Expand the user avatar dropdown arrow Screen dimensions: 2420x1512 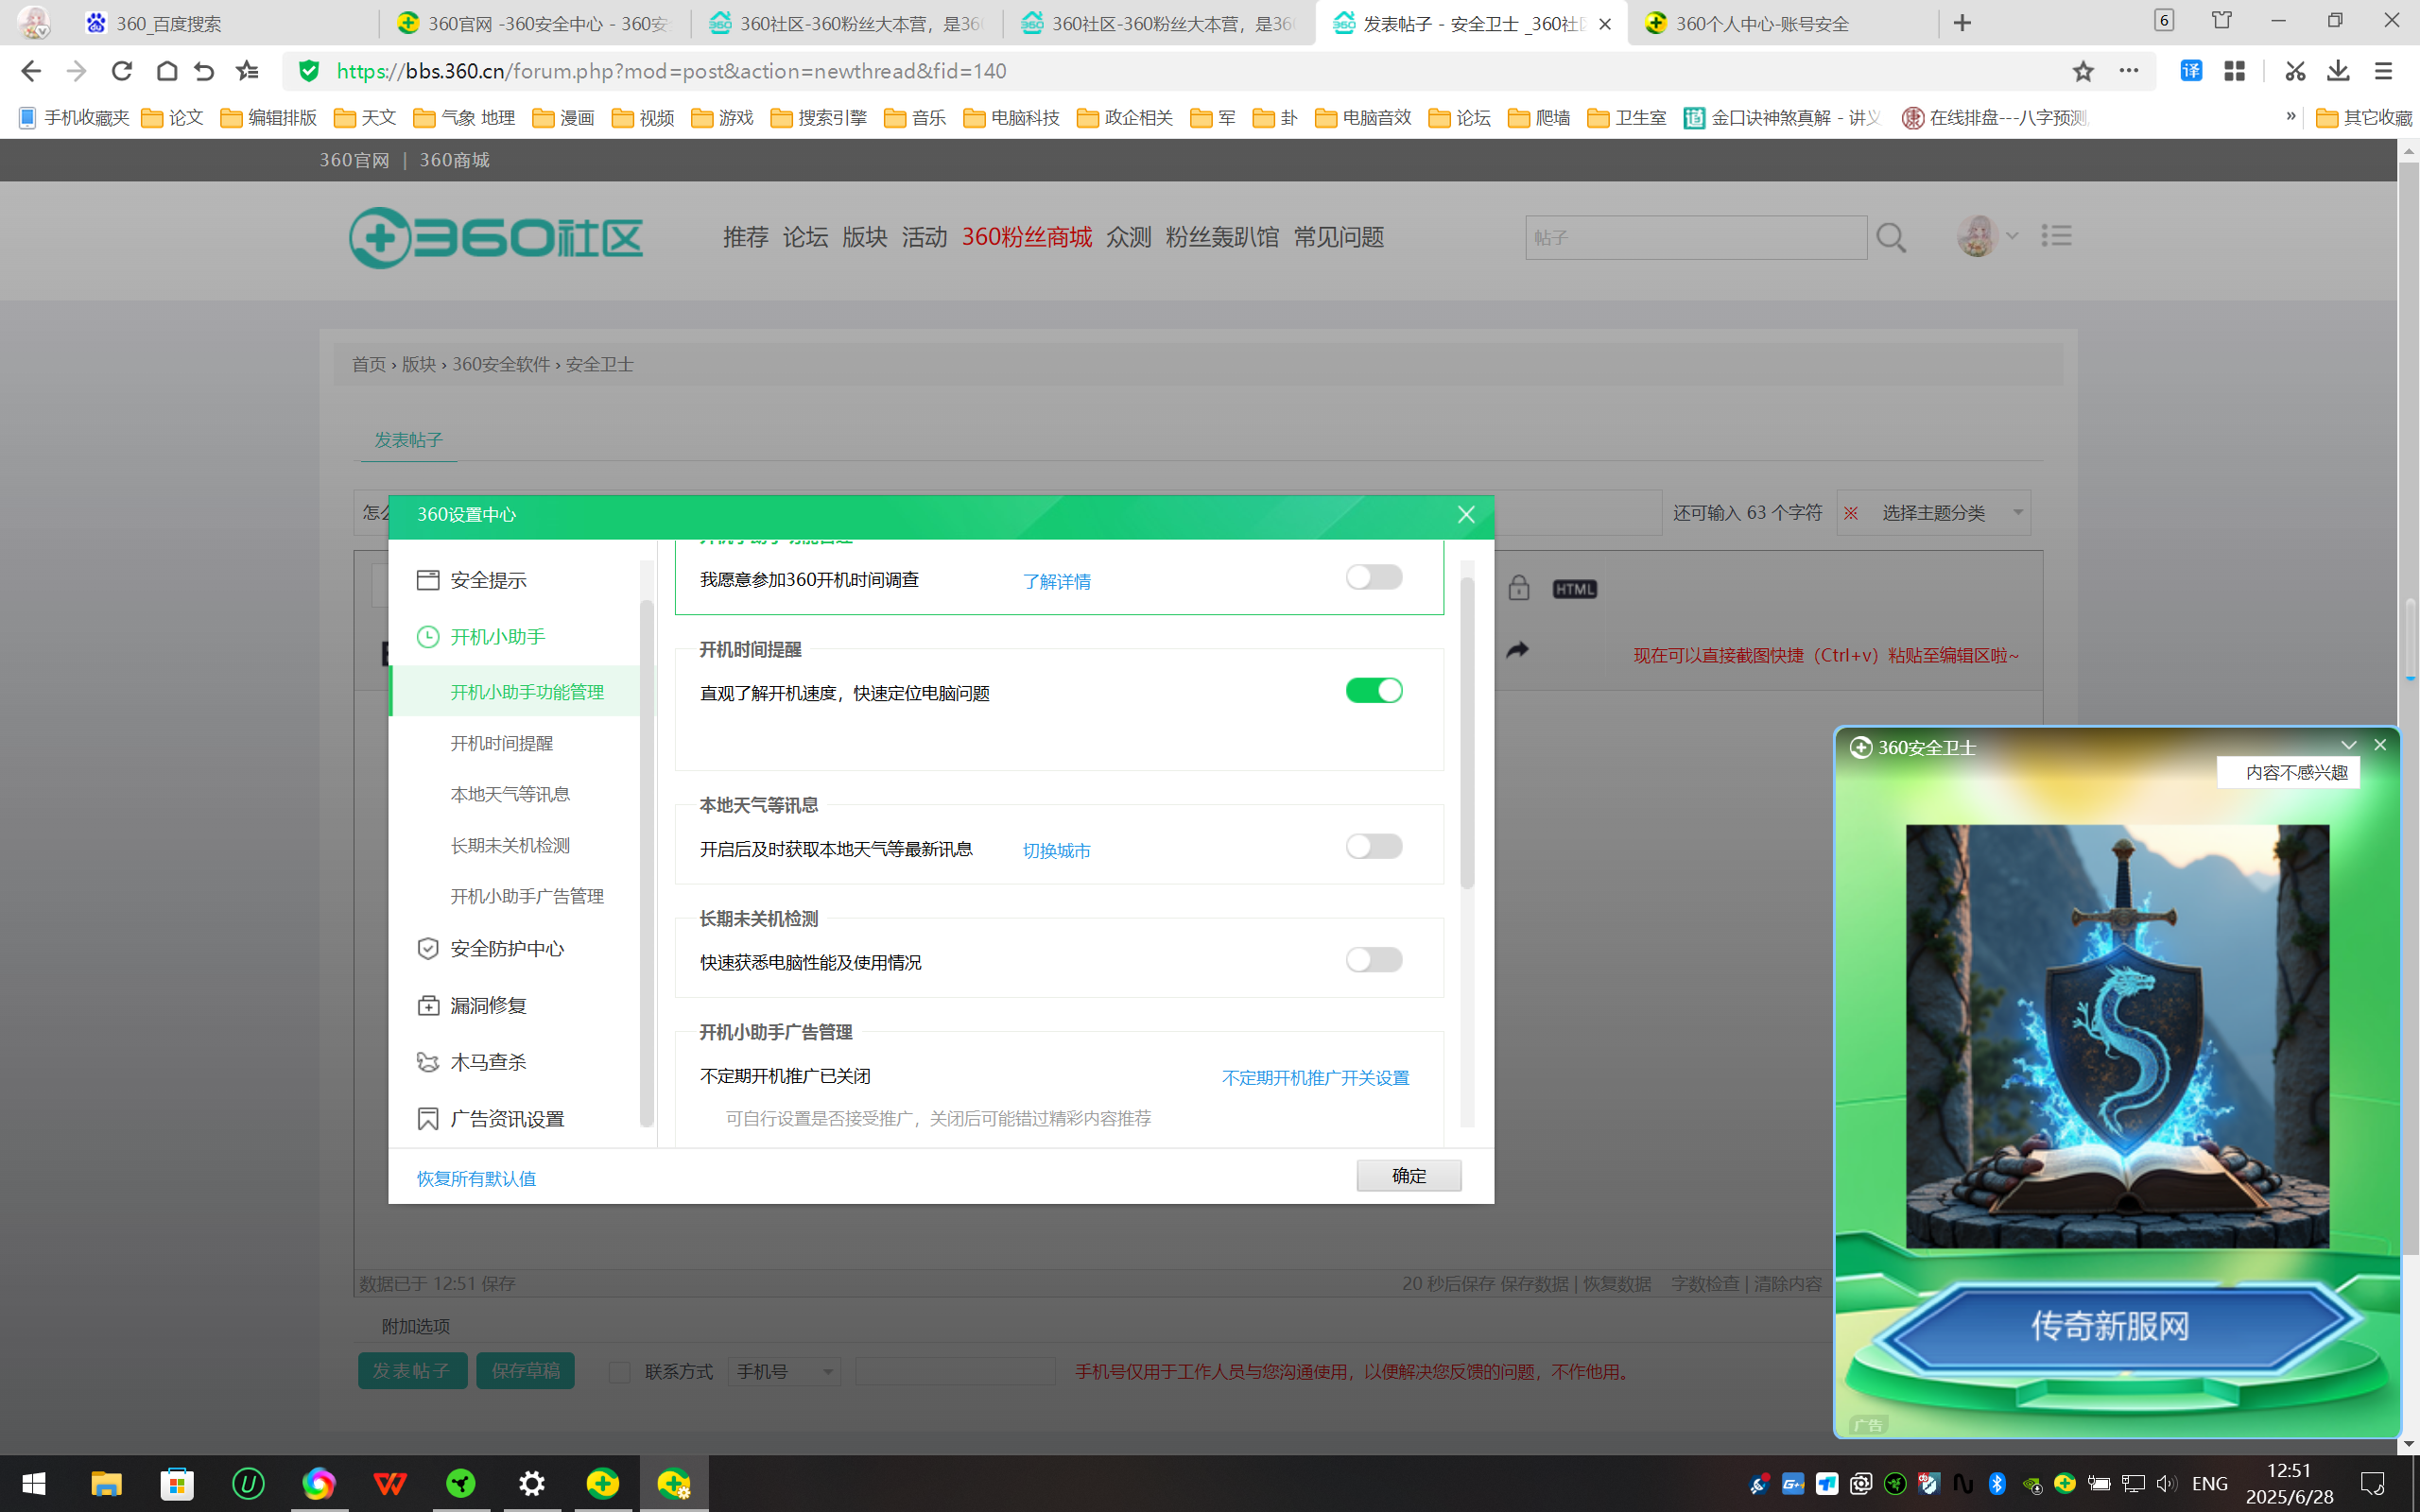[2012, 236]
